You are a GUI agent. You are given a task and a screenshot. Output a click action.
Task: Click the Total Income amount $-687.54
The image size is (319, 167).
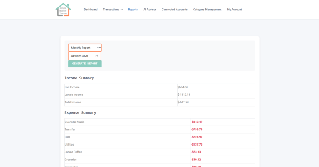point(183,102)
